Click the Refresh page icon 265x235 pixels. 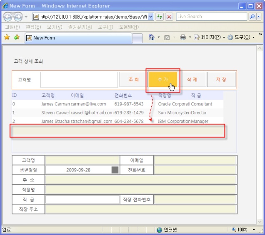(160, 17)
